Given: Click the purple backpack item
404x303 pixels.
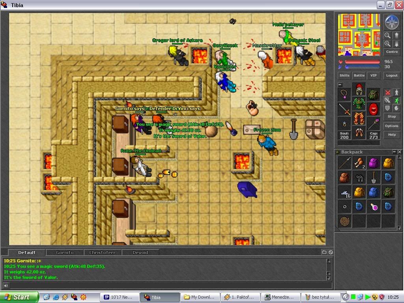Looking at the screenshot, I should coord(374,163).
